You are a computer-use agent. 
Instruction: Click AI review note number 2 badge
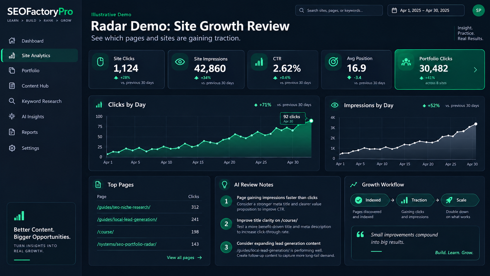pyautogui.click(x=226, y=224)
